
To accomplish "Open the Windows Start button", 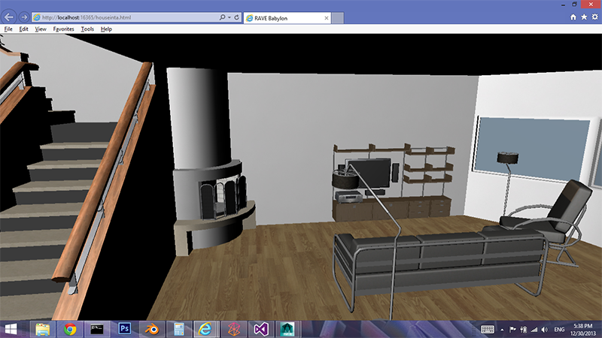I will [11, 329].
